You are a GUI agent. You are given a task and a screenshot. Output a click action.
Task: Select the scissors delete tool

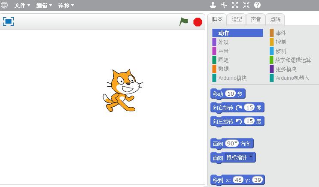[x=224, y=5]
